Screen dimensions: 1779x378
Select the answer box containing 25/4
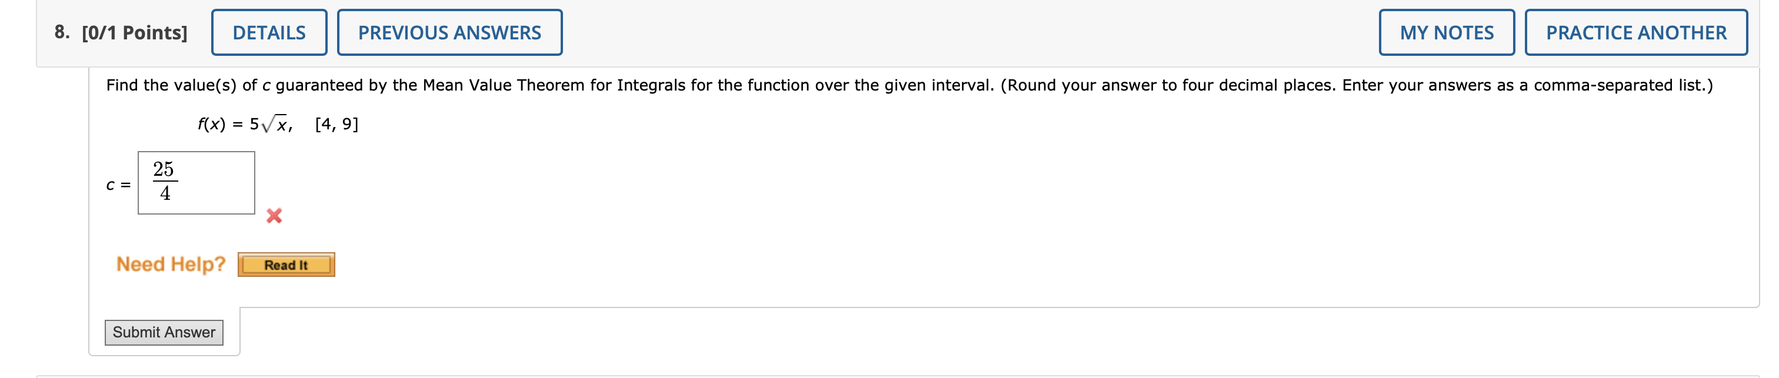[197, 183]
